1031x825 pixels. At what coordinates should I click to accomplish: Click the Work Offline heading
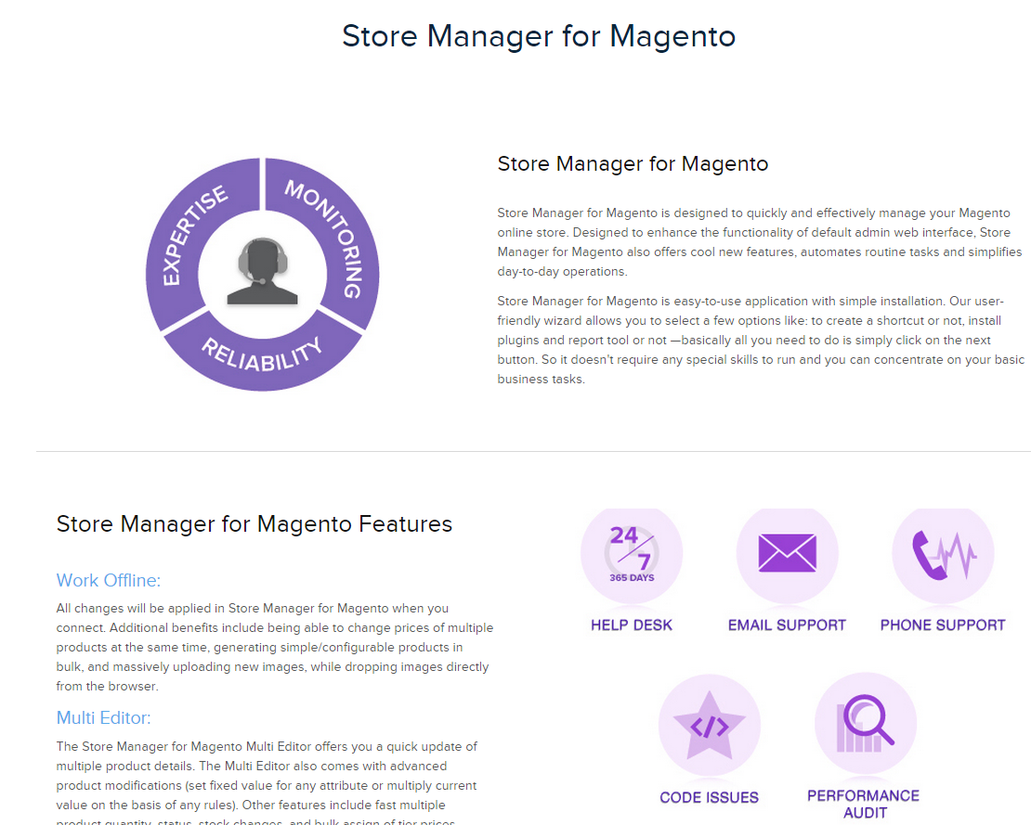109,581
